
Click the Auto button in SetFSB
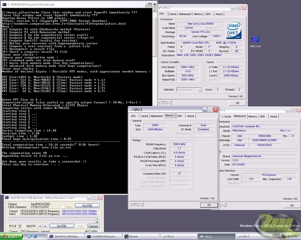coord(81,226)
